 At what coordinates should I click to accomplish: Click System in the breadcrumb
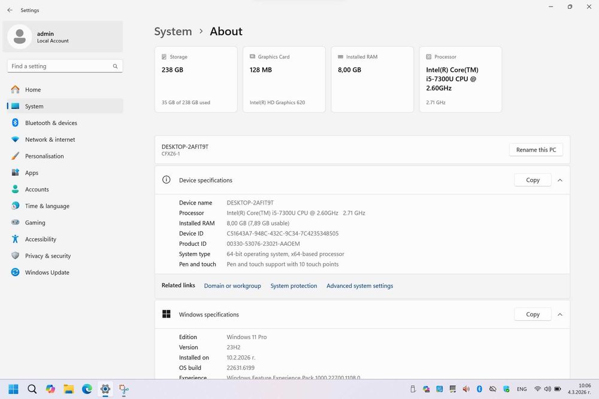pos(173,31)
